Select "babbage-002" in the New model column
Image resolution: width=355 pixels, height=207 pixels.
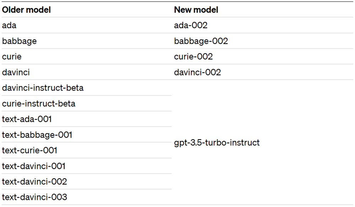[x=201, y=41]
